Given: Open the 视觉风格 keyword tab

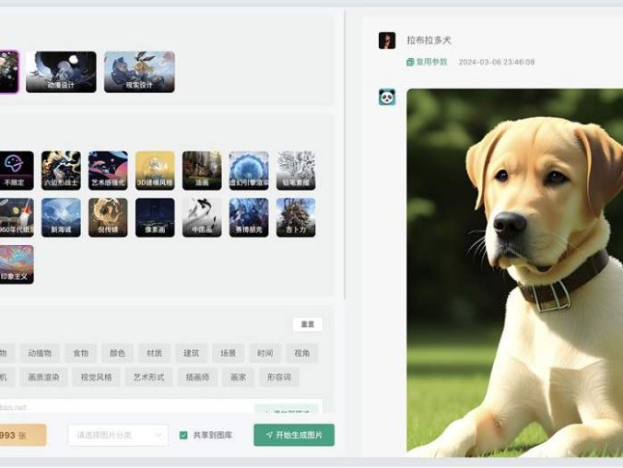Looking at the screenshot, I should 96,377.
